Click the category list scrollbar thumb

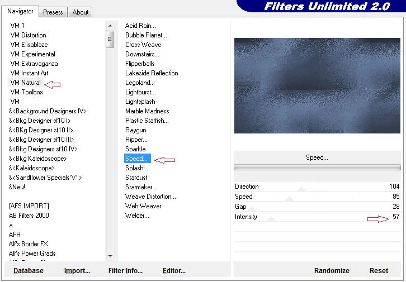point(110,39)
